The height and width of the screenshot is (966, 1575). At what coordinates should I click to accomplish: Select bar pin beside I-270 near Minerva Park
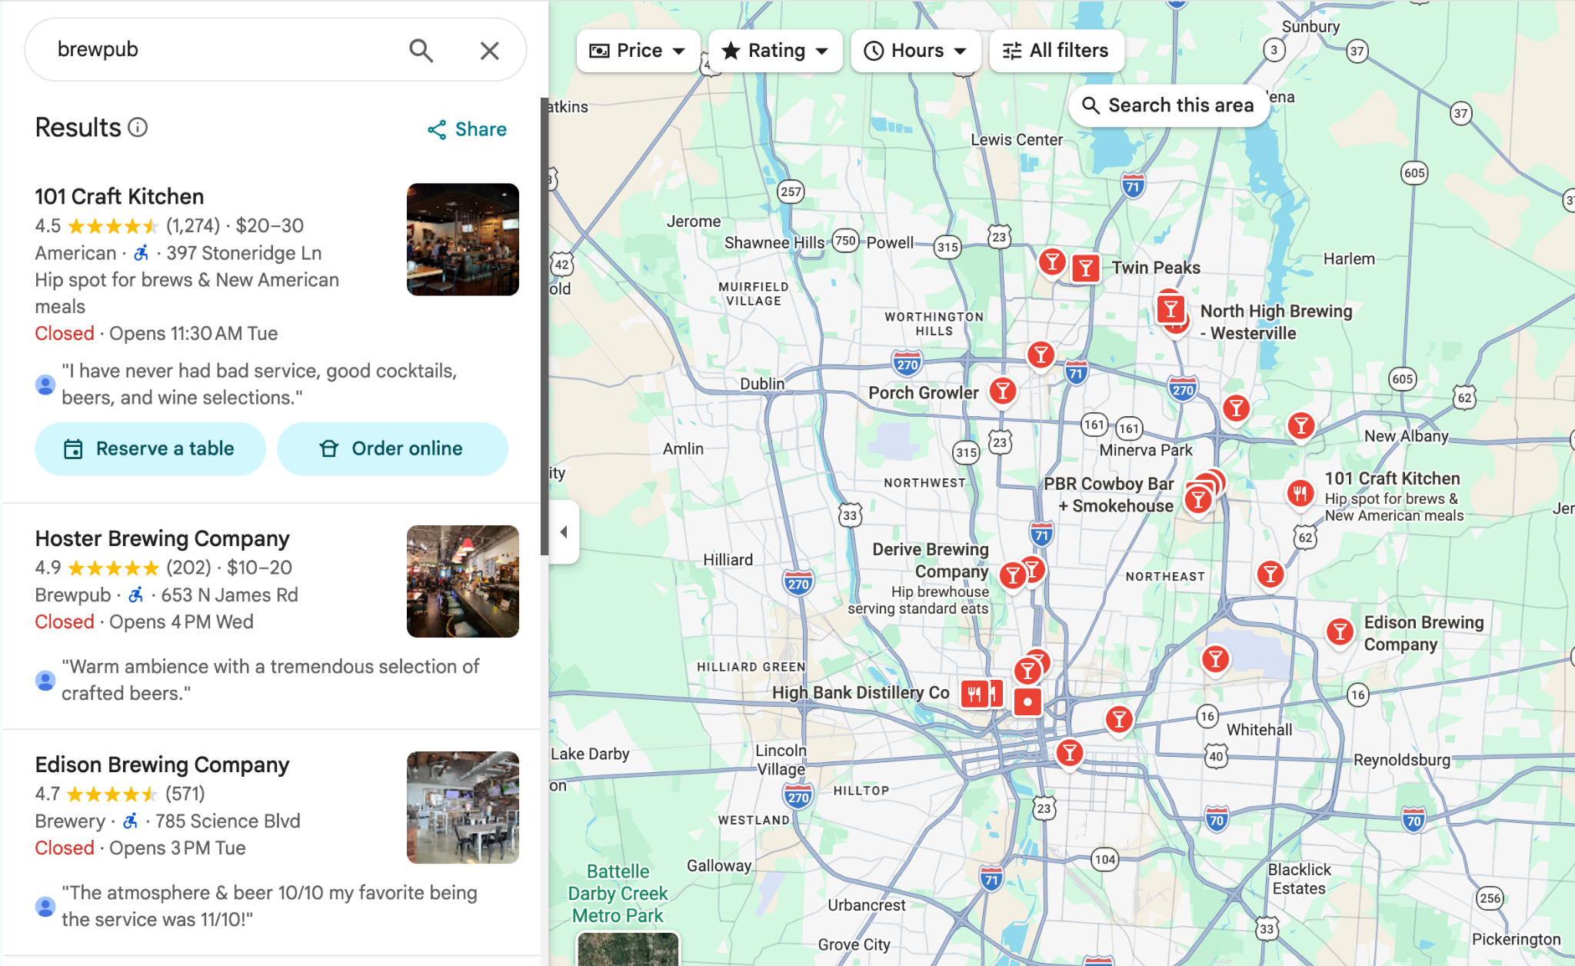(x=1236, y=408)
